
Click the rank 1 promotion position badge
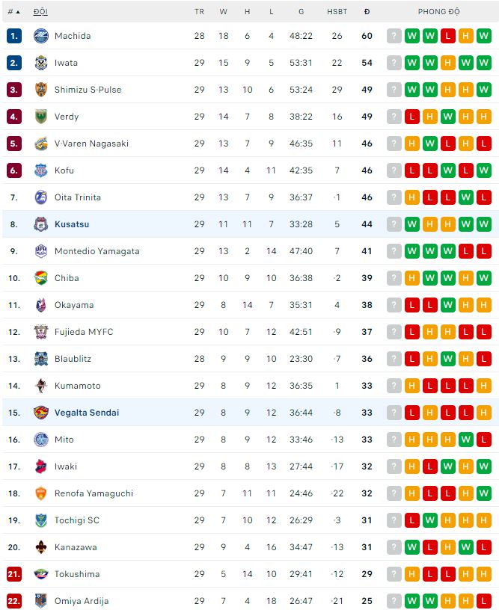pos(14,36)
